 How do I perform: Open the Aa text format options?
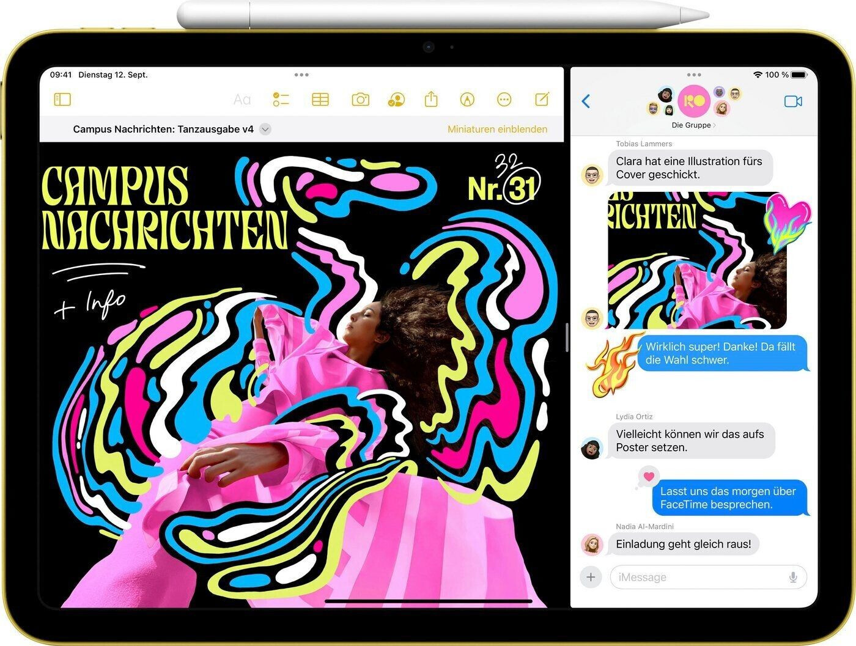(242, 100)
